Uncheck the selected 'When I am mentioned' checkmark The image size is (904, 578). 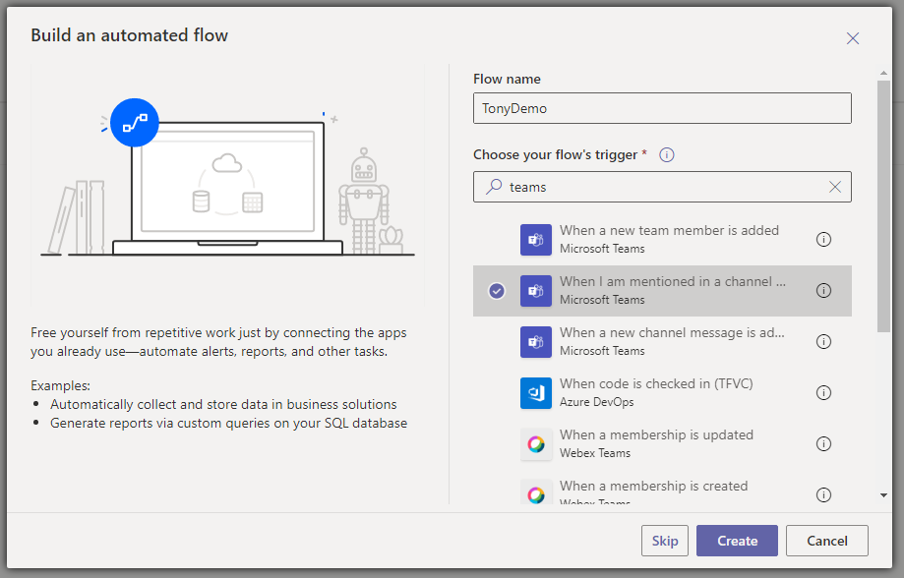497,291
